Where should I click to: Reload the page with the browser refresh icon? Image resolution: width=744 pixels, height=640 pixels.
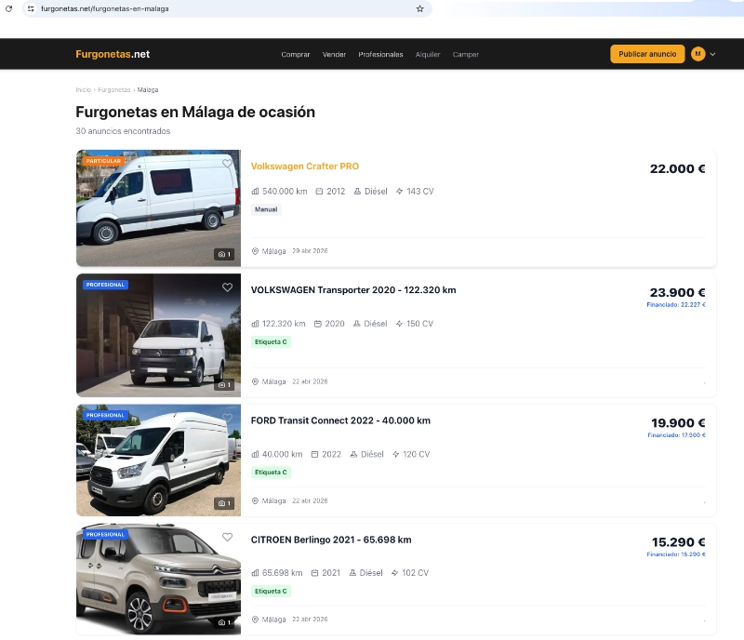pos(8,8)
